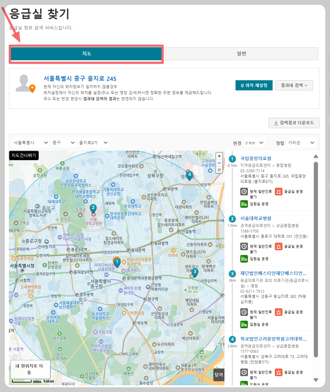
Task: Zoom out the map with minus button
Action: point(219,163)
